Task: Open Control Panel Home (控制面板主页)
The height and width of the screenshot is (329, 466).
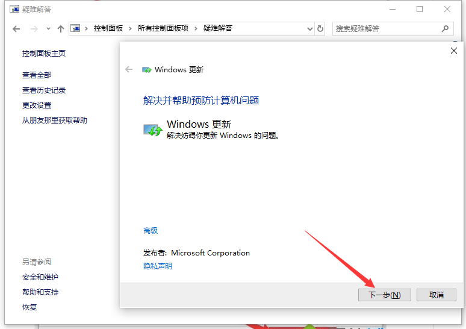Action: click(x=44, y=54)
